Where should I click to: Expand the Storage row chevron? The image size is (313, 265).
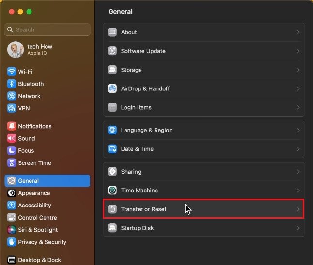tap(298, 70)
